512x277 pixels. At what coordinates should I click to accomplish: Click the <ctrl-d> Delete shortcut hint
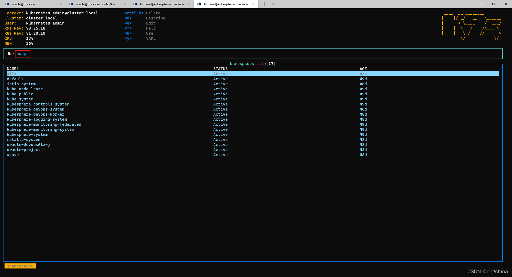coord(142,13)
